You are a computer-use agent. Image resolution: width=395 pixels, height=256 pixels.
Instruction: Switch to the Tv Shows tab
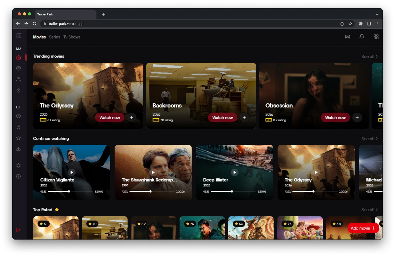[72, 37]
